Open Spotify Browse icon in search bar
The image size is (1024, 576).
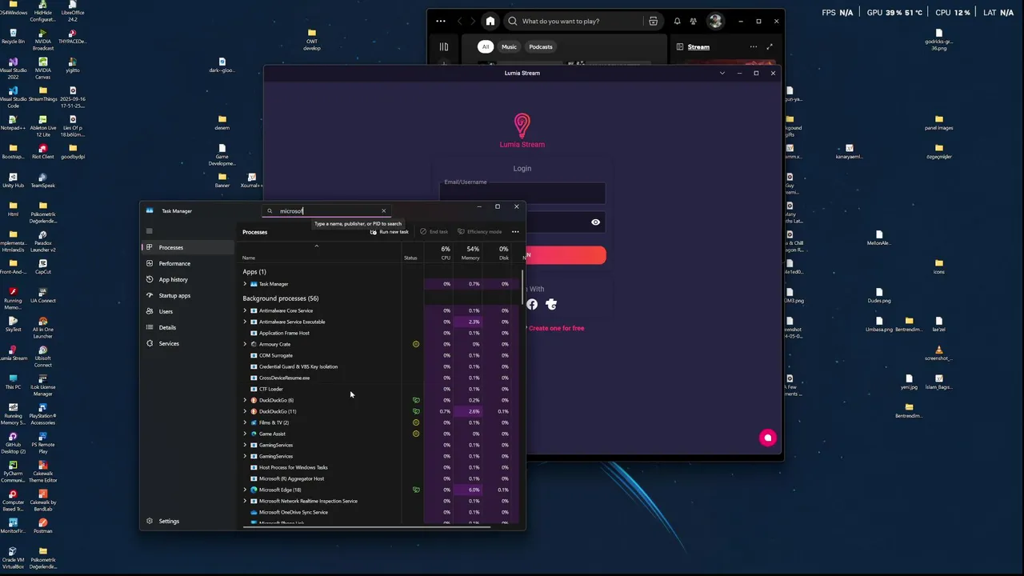[x=654, y=22]
